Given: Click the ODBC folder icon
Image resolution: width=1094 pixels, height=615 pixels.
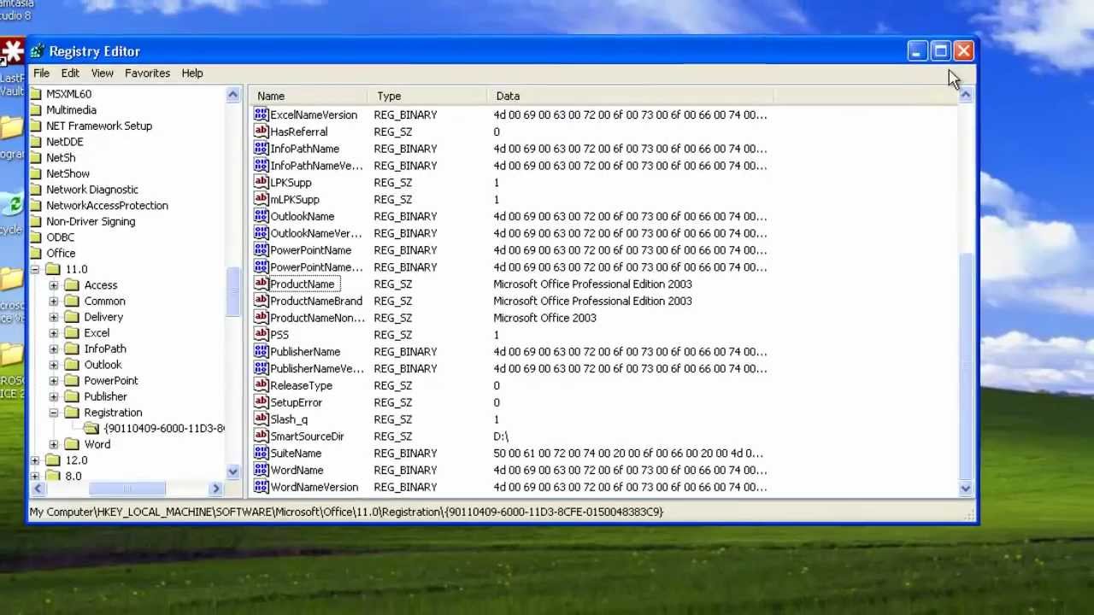Looking at the screenshot, I should point(35,237).
